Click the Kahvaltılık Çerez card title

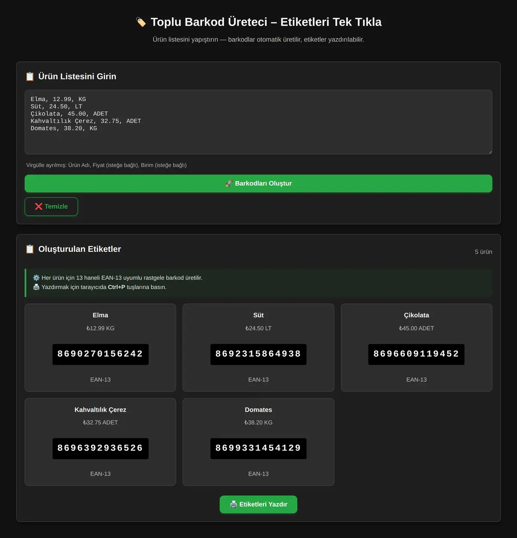(100, 410)
